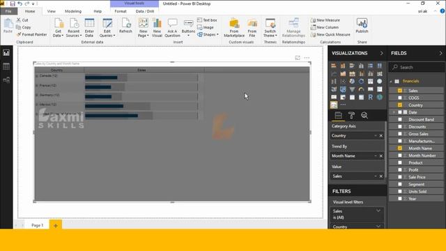Select the imported custom visual icon
446x251 pixels.
click(x=334, y=105)
